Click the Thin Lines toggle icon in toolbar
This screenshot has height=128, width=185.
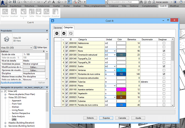pos(70,2)
